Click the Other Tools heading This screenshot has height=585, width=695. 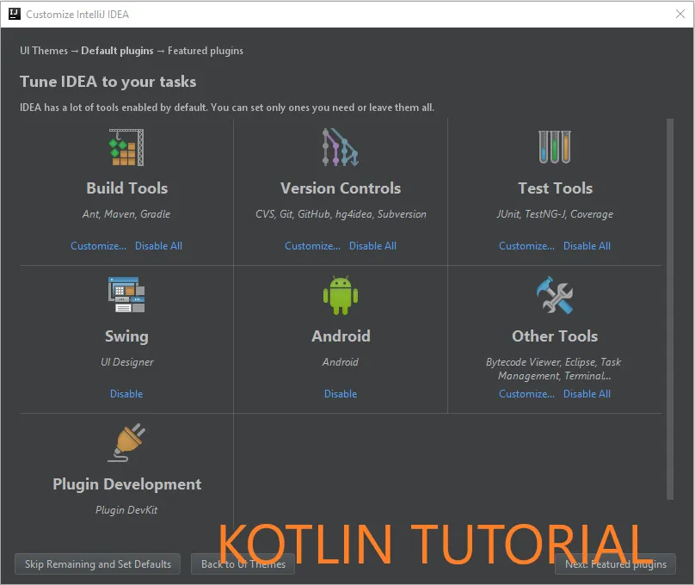click(x=555, y=336)
